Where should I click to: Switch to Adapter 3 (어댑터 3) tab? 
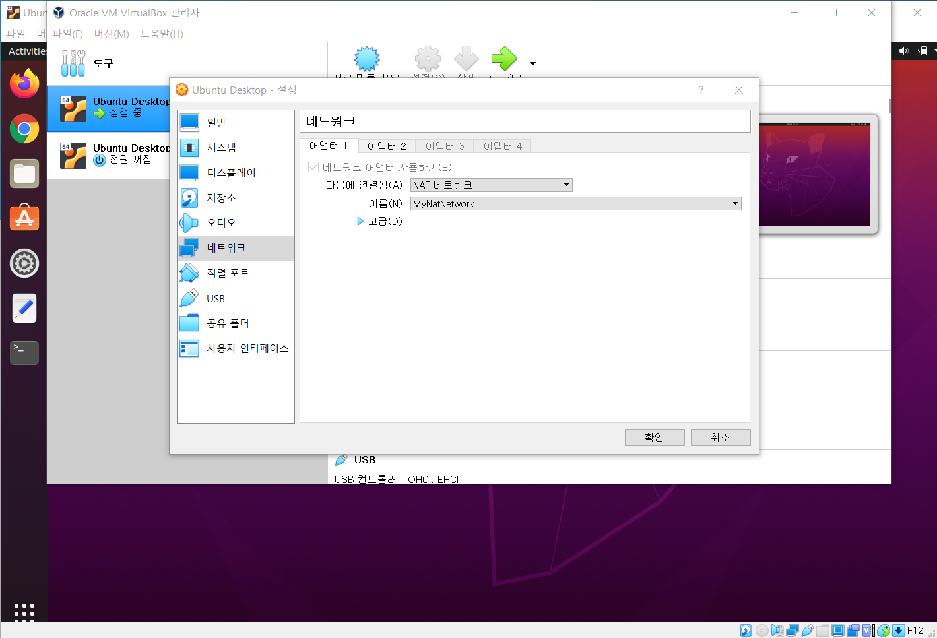(x=445, y=146)
